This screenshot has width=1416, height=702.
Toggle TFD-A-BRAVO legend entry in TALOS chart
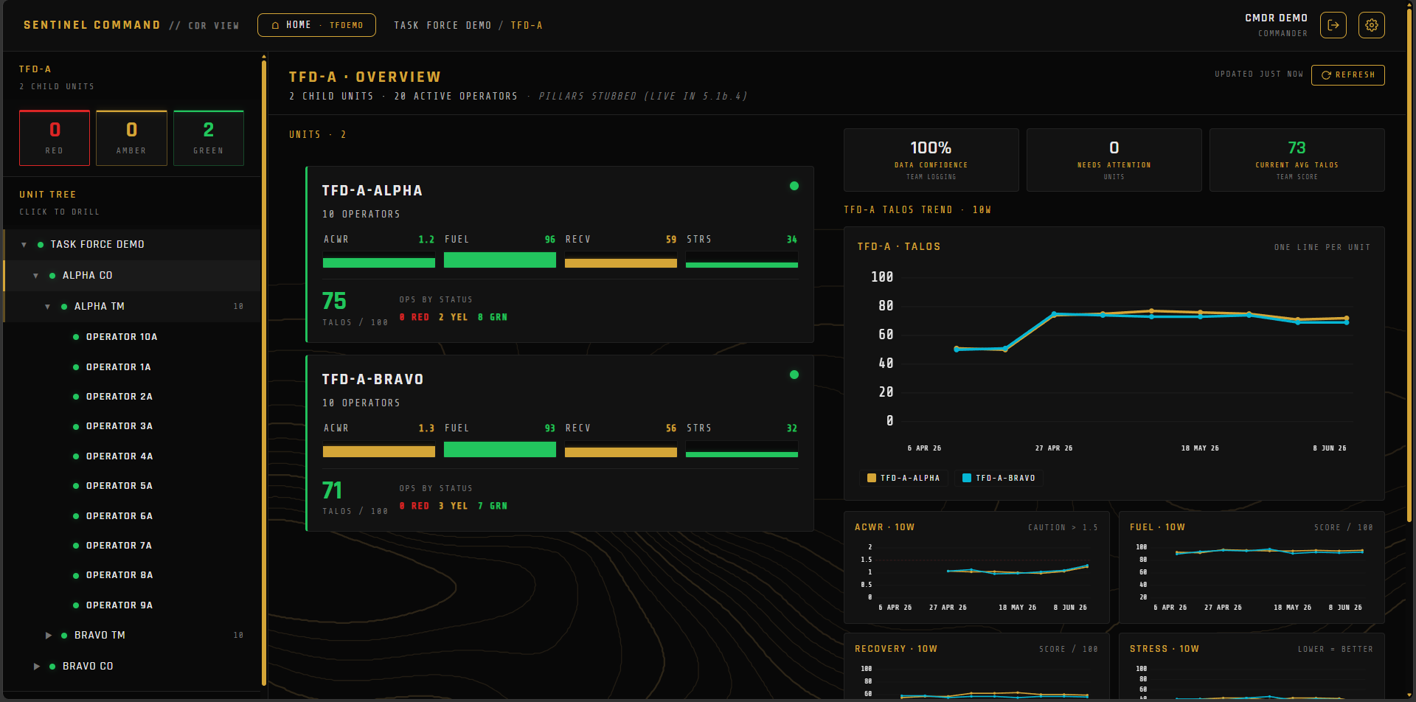pyautogui.click(x=999, y=478)
